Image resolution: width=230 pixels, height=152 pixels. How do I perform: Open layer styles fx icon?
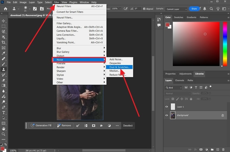tap(195, 150)
